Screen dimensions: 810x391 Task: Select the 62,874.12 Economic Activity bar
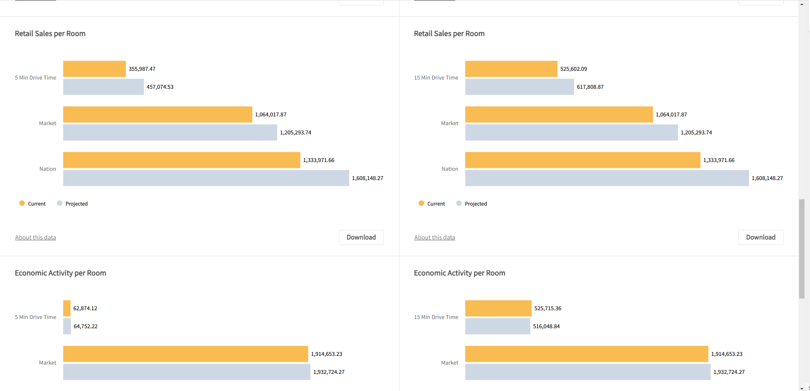point(67,309)
